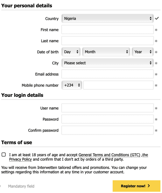162x193 pixels.
Task: Open the Privacy Policy link
Action: [x=20, y=159]
